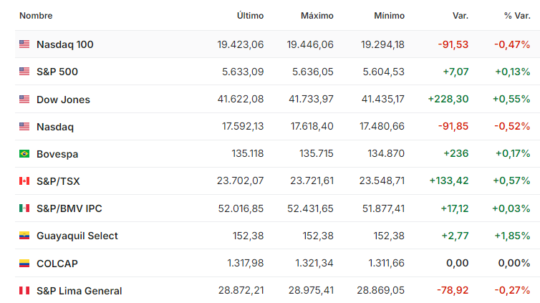Click the Ecuador flag beside Guayaquil Select

(x=24, y=236)
